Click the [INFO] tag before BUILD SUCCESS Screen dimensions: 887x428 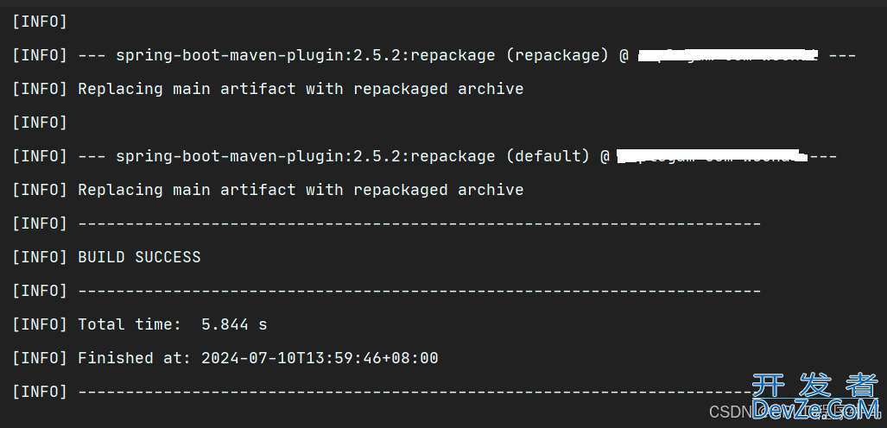(x=40, y=257)
